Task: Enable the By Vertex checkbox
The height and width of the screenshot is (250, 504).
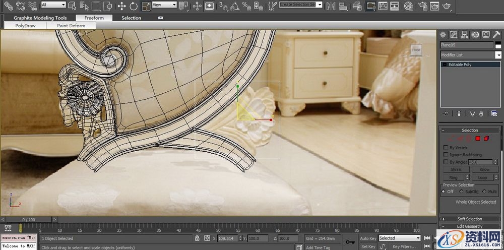Action: pyautogui.click(x=446, y=148)
